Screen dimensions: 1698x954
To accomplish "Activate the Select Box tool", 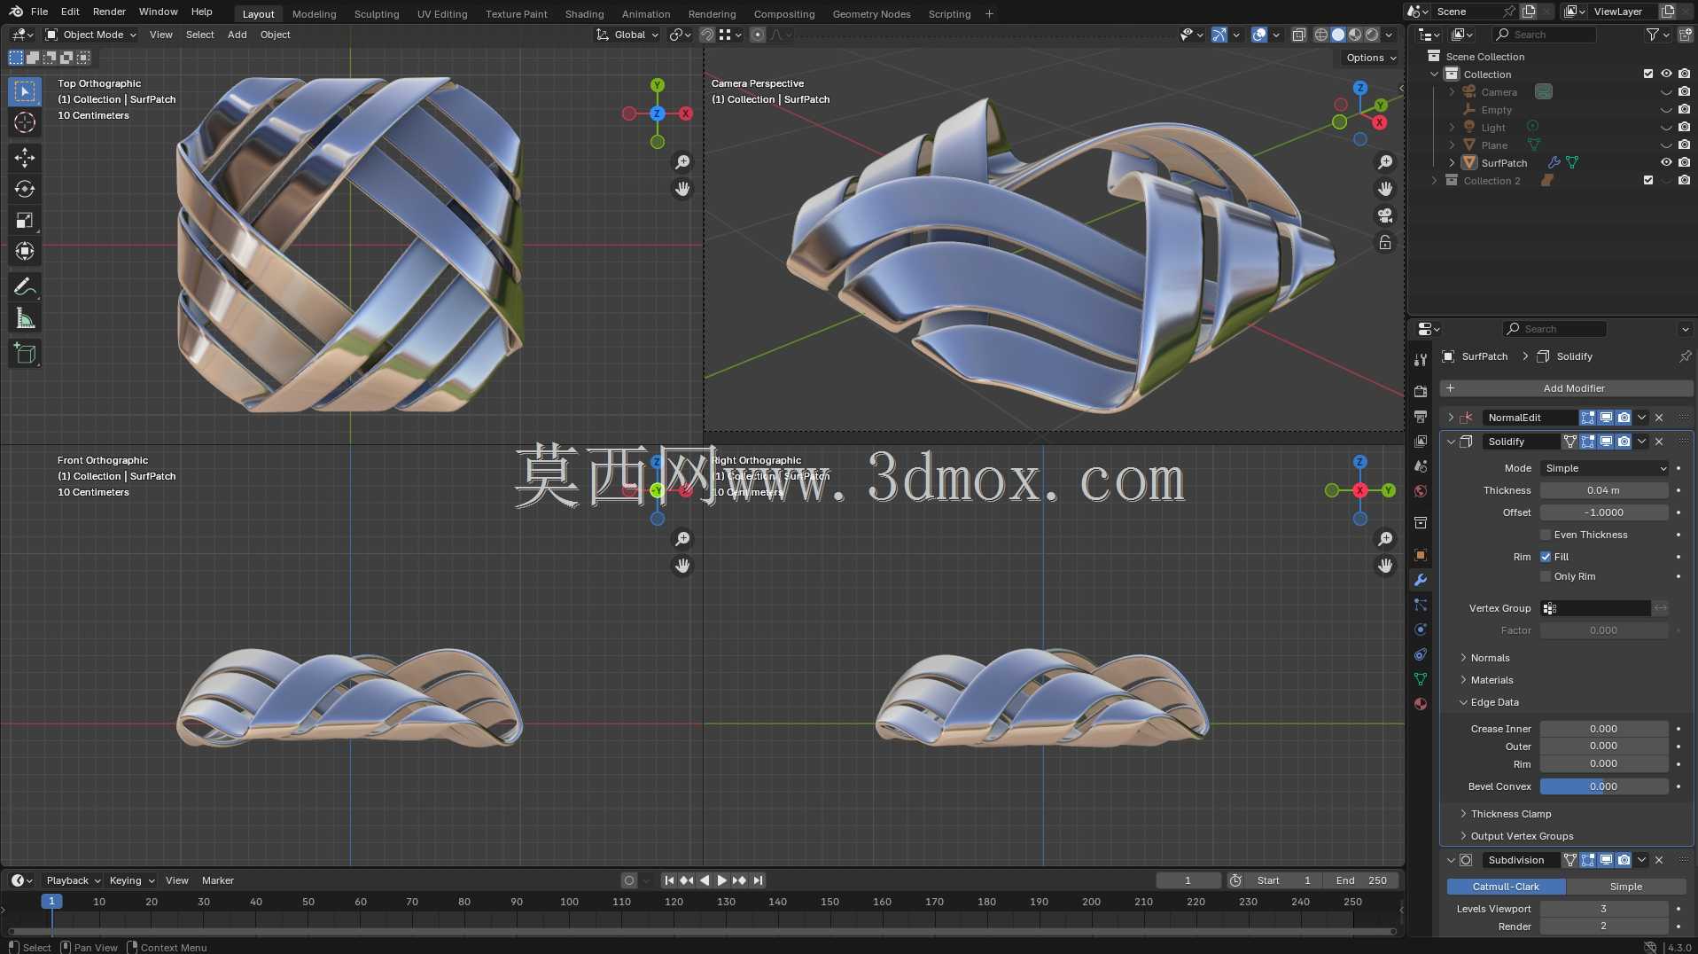I will point(25,91).
